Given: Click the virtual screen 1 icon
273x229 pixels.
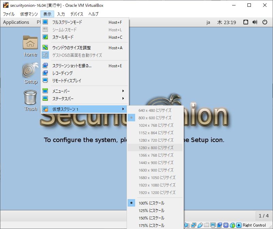Looking at the screenshot, I should coord(45,109).
